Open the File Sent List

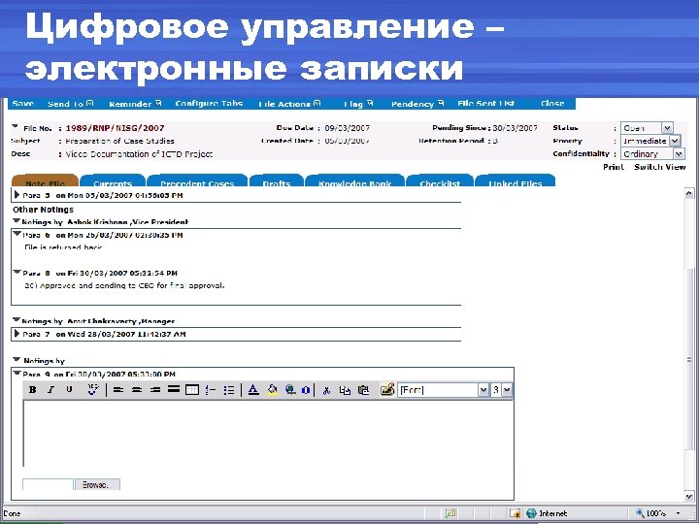pyautogui.click(x=486, y=104)
